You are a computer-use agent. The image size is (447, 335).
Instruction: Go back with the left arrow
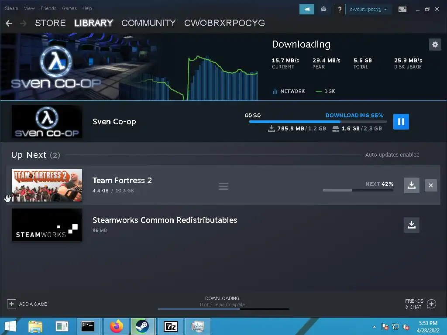click(9, 24)
